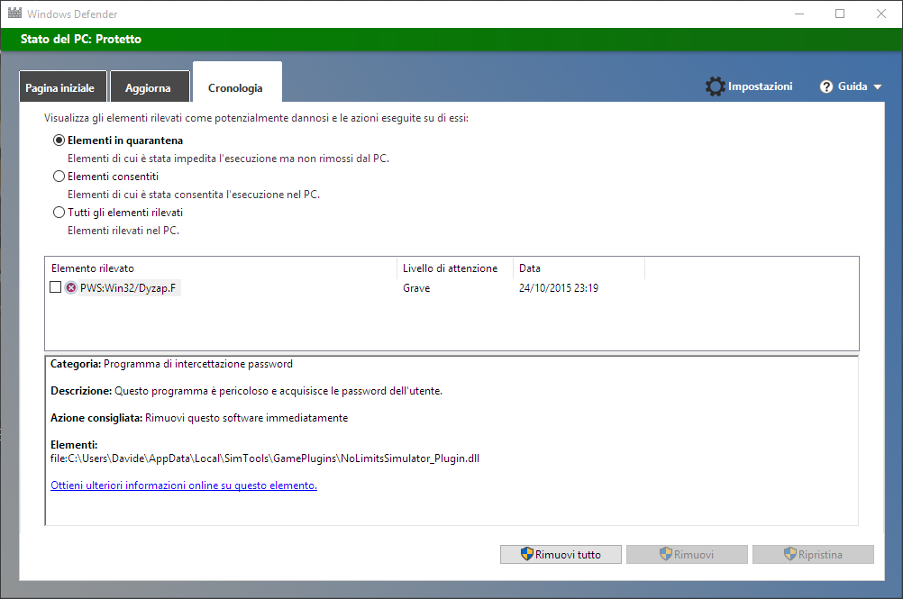Tick the checkbox for PWS:Win32/Dyzap.F

pos(55,287)
